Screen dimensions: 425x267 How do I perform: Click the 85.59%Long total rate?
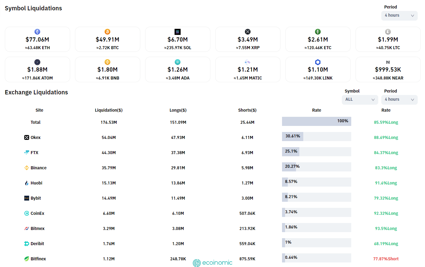(386, 122)
